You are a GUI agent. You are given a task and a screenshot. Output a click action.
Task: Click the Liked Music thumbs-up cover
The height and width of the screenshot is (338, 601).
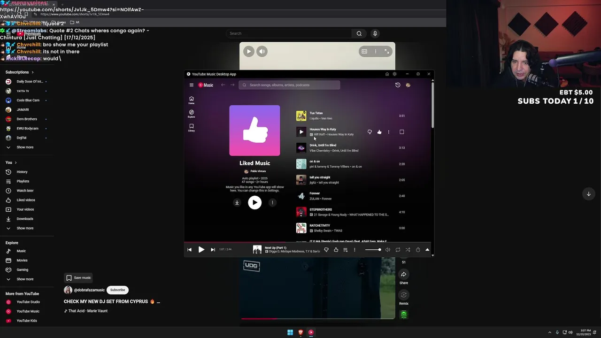254,131
